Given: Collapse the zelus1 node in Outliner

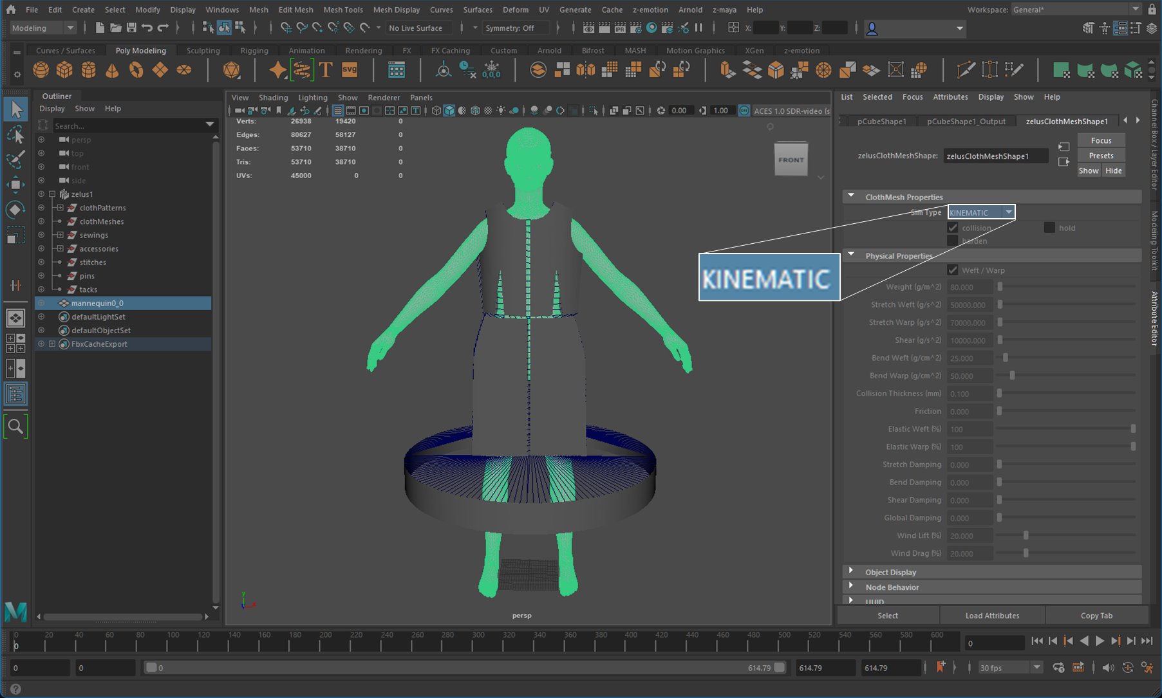Looking at the screenshot, I should tap(52, 194).
